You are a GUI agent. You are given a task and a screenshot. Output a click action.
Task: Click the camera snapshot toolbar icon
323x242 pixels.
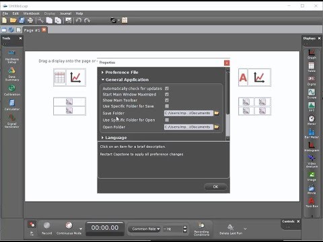114,20
